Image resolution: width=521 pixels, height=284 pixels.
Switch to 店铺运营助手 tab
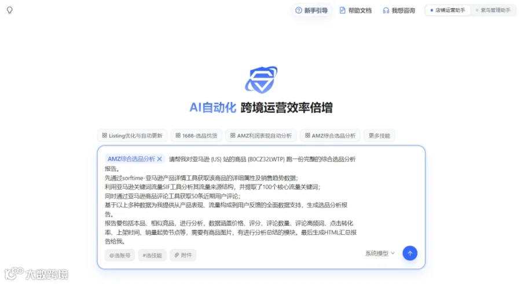coord(447,10)
